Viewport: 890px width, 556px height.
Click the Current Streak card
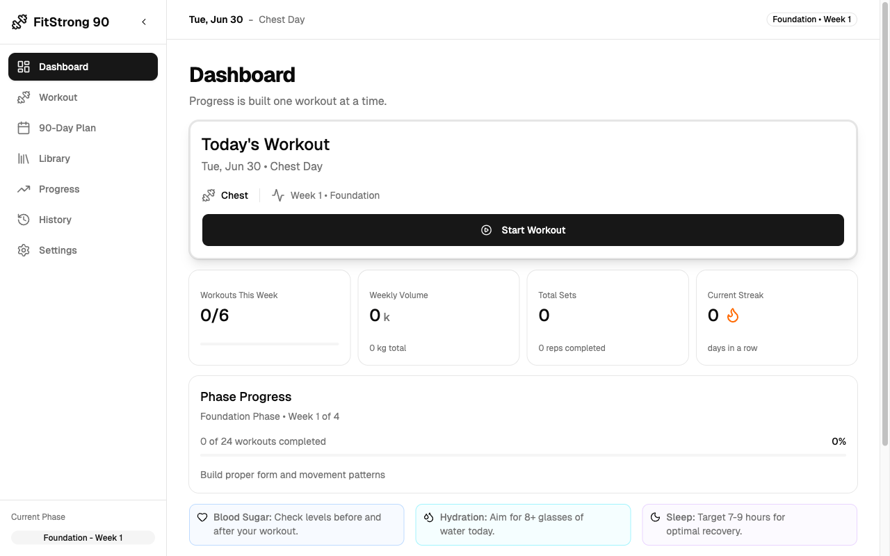click(777, 318)
